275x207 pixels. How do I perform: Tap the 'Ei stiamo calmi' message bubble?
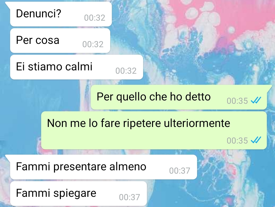[76, 67]
